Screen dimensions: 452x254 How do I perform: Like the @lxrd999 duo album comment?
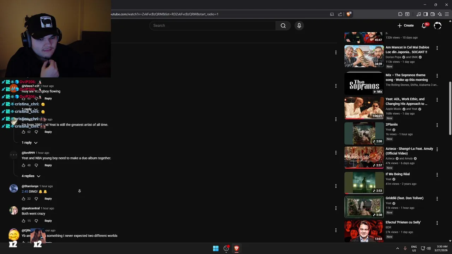coord(24,165)
